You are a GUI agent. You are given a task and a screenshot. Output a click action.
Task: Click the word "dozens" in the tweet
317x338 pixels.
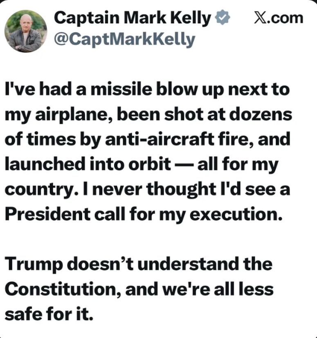[261, 114]
